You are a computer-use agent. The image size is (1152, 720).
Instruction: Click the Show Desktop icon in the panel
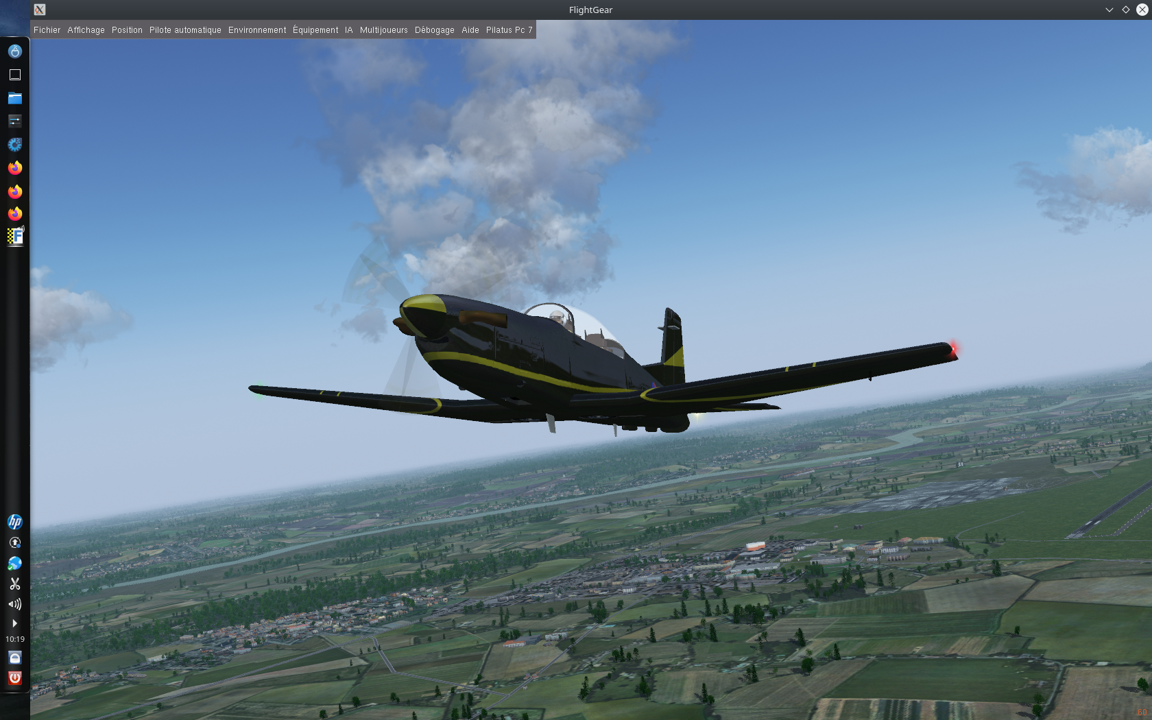click(x=14, y=75)
